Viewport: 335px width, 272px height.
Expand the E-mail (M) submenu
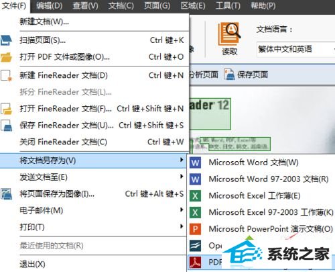(x=94, y=210)
